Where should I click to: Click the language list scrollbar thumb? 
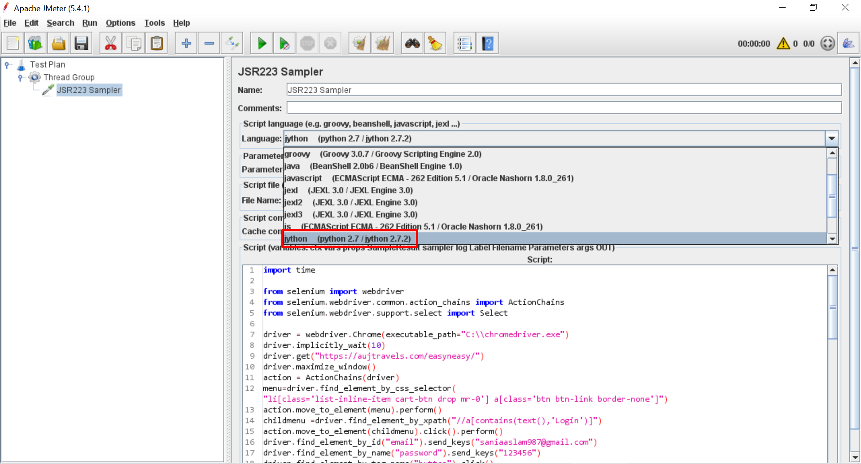(x=832, y=196)
